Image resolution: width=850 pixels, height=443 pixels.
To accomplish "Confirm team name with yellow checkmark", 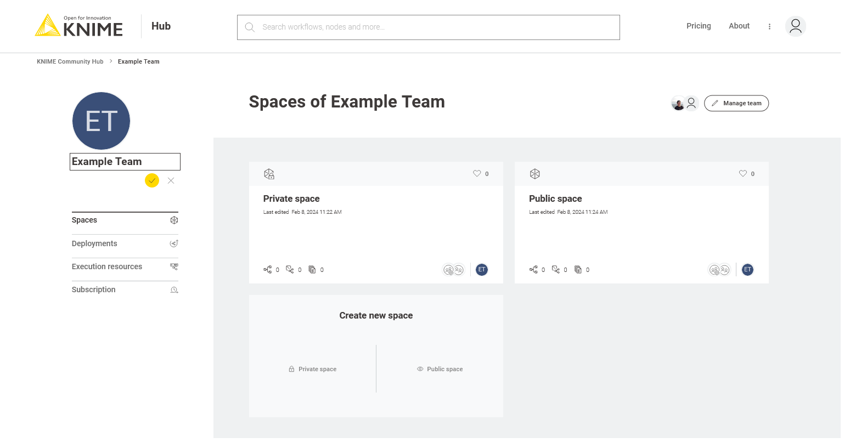I will click(x=152, y=180).
